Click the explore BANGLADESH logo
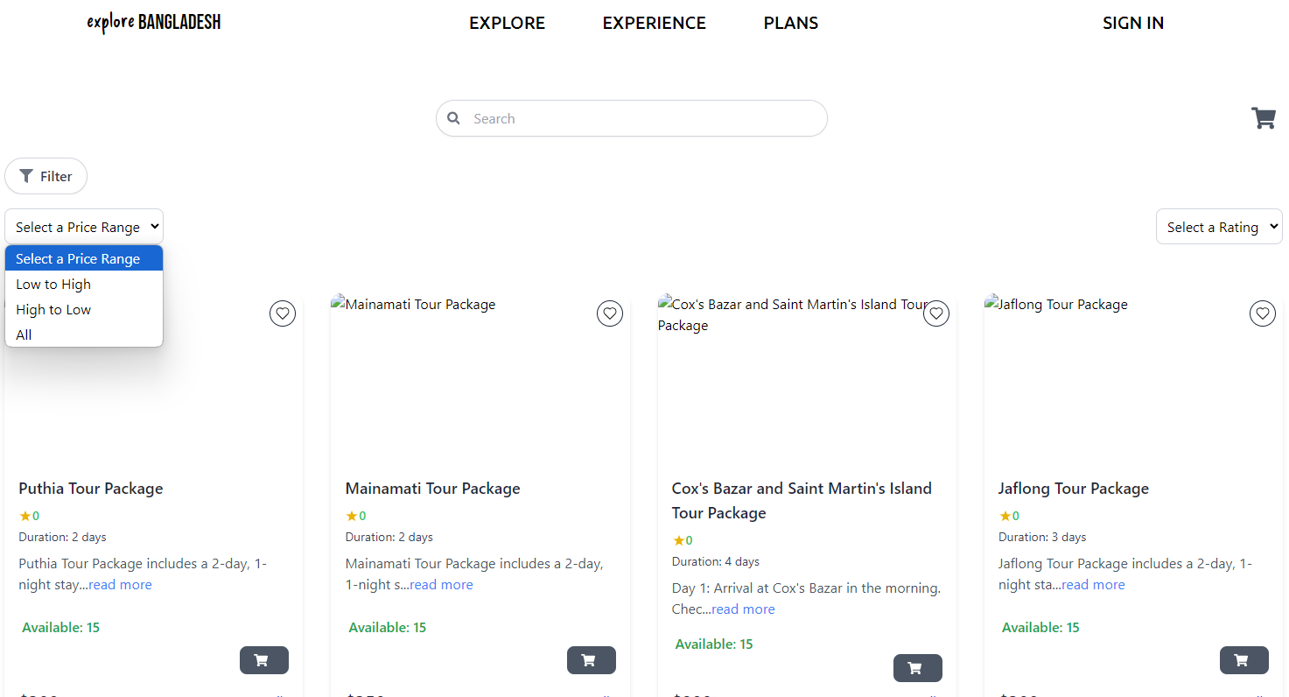 tap(153, 22)
